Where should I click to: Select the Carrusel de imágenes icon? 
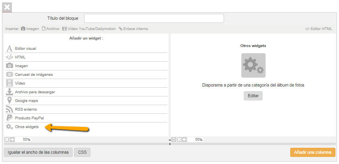[9, 74]
